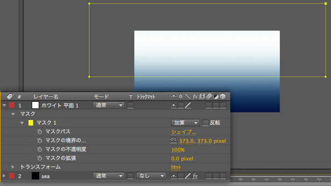Click the quality slash switch on ホワイト 平面 1
331x186 pixels.
[188, 106]
